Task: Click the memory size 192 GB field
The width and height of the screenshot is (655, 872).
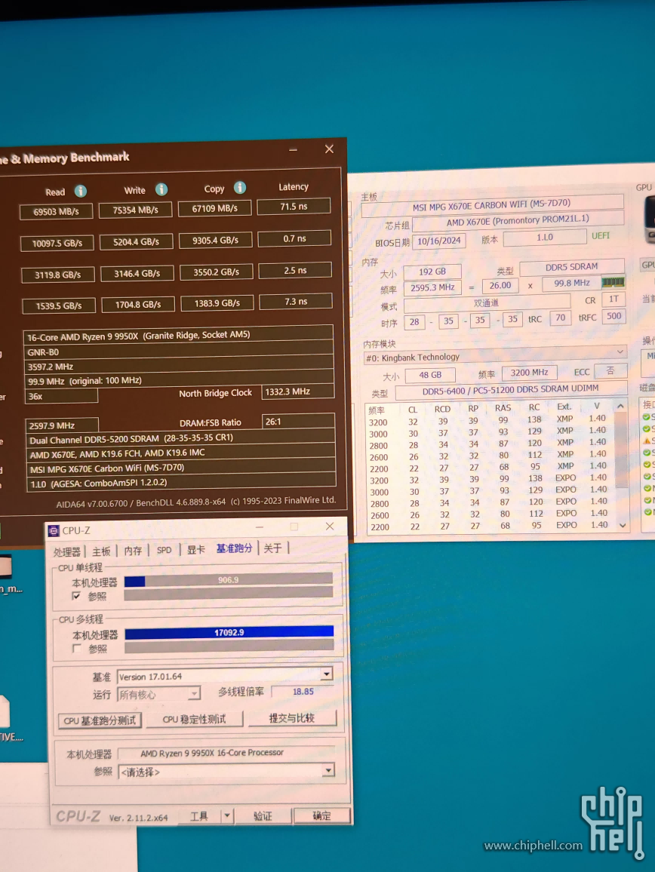Action: 432,272
